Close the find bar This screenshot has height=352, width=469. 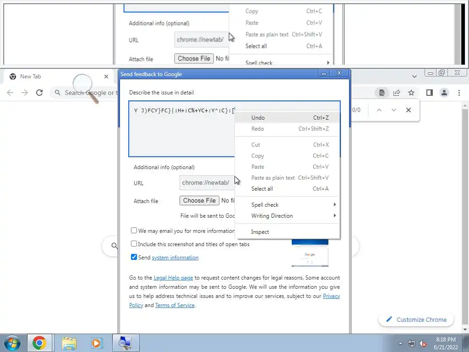click(408, 110)
